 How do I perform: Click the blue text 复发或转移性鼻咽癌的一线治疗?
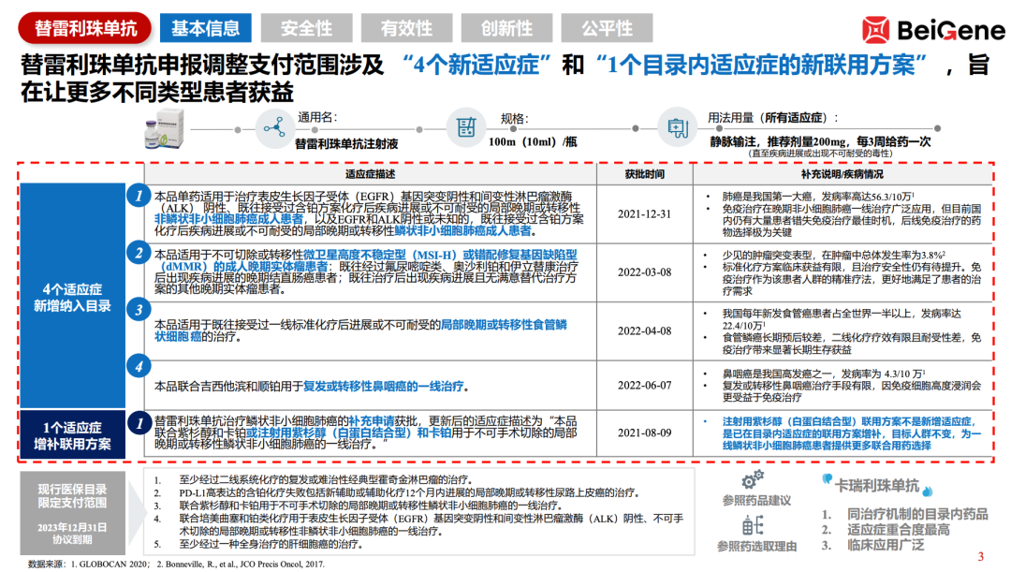point(383,387)
